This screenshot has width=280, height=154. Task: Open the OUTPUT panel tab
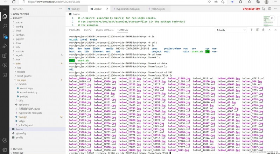pos(88,30)
